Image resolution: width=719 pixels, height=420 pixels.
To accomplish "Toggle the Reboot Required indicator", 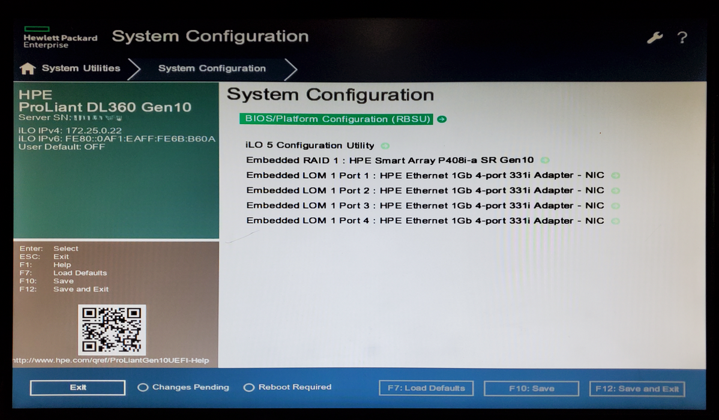I will coord(248,388).
